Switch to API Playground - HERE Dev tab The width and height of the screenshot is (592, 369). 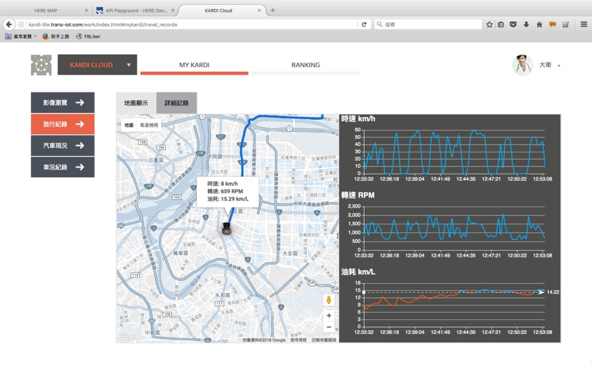[x=136, y=10]
